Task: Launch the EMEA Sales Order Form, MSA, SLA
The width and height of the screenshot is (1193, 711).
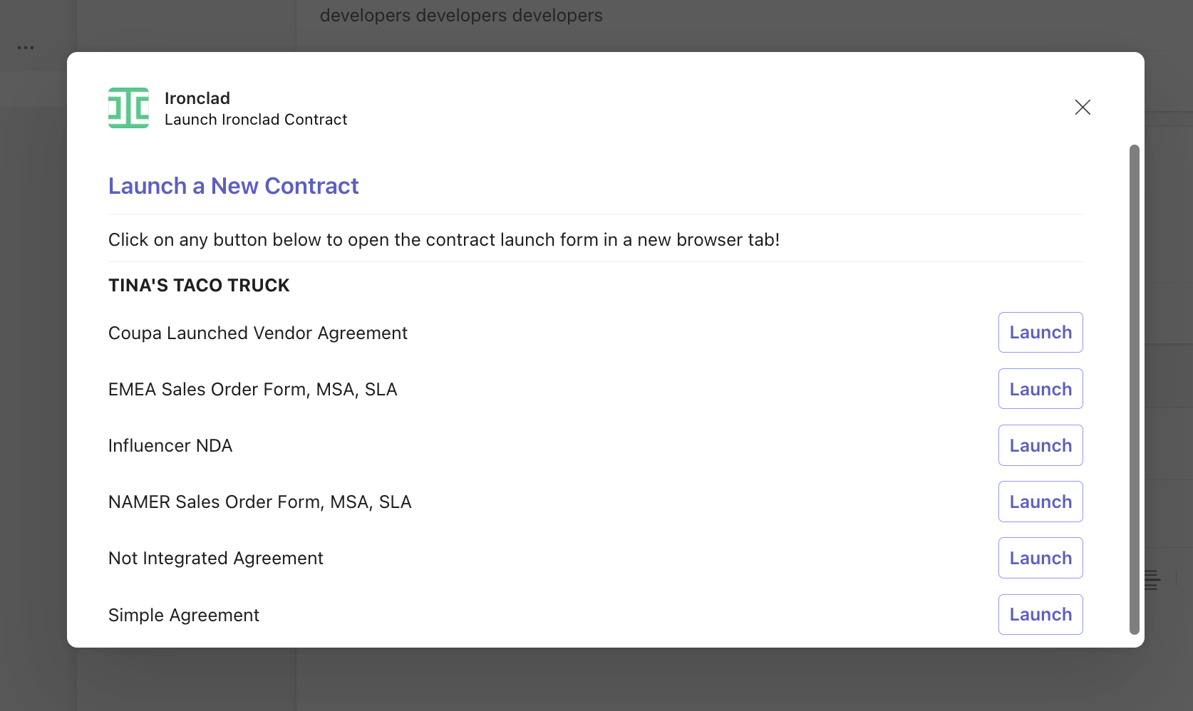Action: pyautogui.click(x=1040, y=389)
